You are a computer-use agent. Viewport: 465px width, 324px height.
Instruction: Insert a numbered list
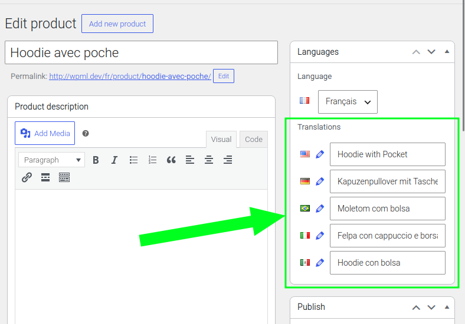tap(152, 160)
